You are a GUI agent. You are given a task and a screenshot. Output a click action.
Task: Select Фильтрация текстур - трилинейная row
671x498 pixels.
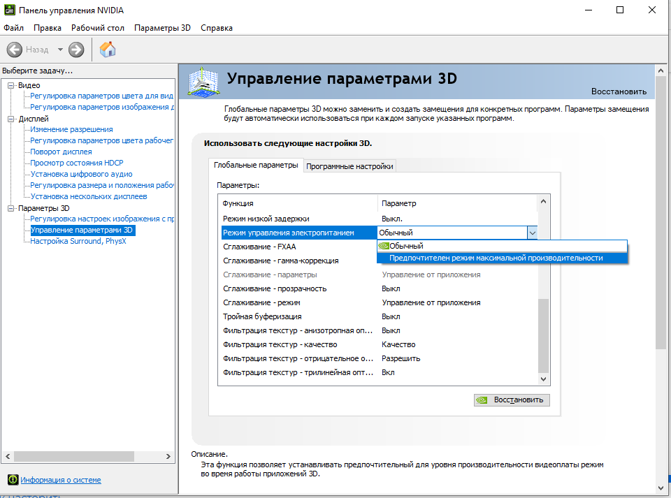[x=379, y=372]
